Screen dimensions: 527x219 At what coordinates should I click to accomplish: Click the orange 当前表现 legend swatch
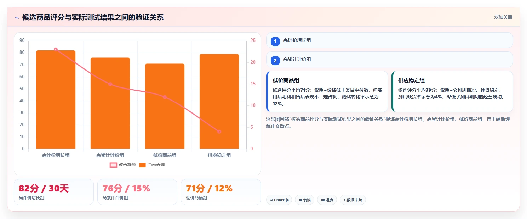pos(143,165)
